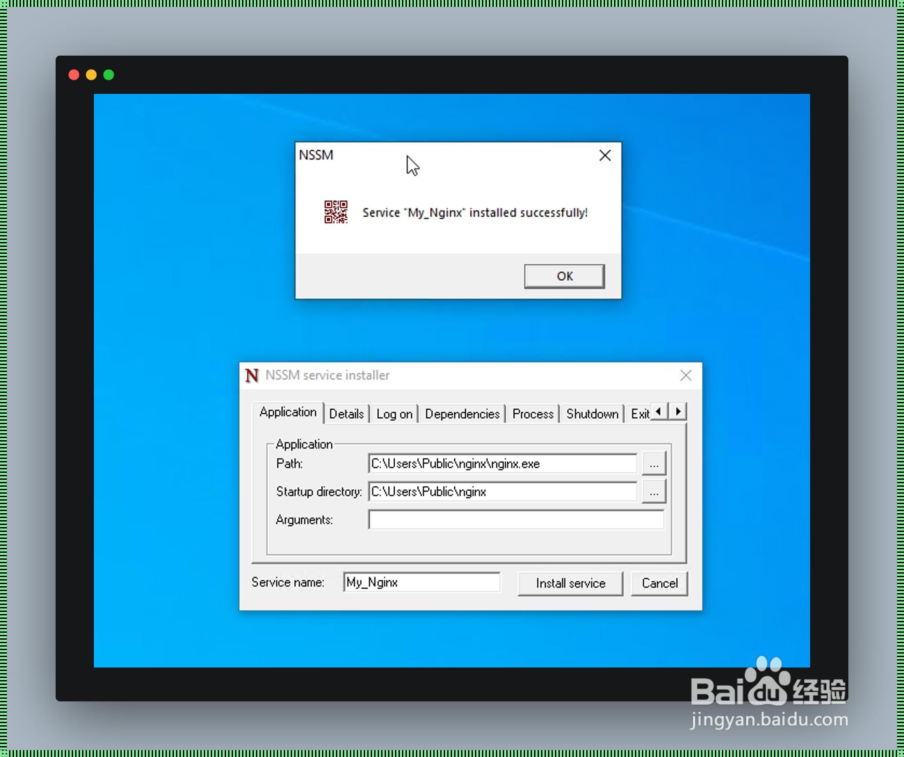904x757 pixels.
Task: Click the NSSM N logo in the installer title bar
Action: (x=252, y=375)
